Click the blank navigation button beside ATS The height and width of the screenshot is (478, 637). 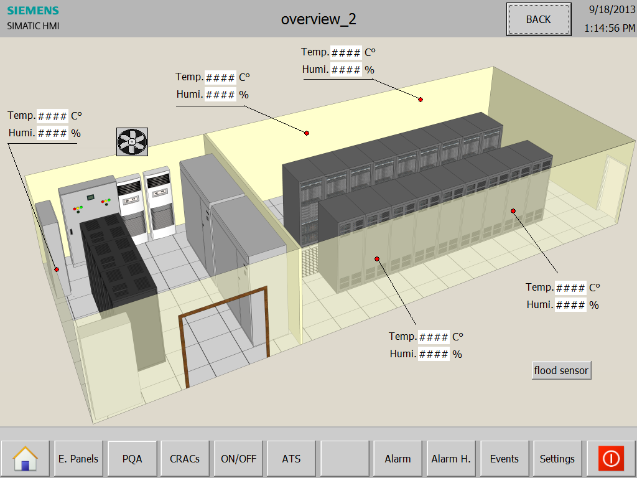tap(345, 459)
